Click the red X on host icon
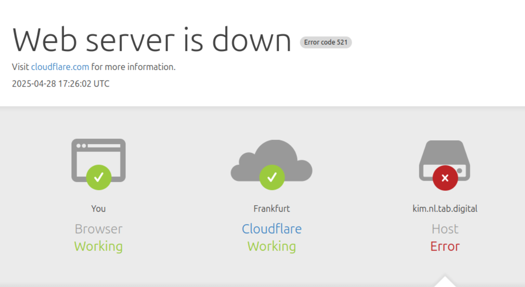Image resolution: width=525 pixels, height=287 pixels. [x=445, y=178]
